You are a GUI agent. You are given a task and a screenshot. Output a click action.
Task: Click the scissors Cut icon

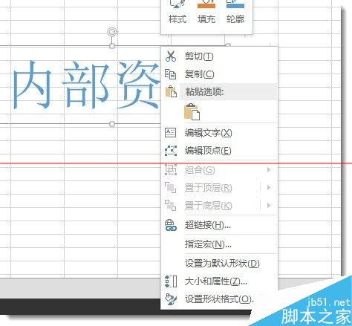point(171,56)
